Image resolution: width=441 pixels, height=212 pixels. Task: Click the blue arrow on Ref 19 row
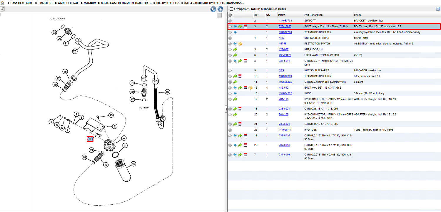[235, 136]
